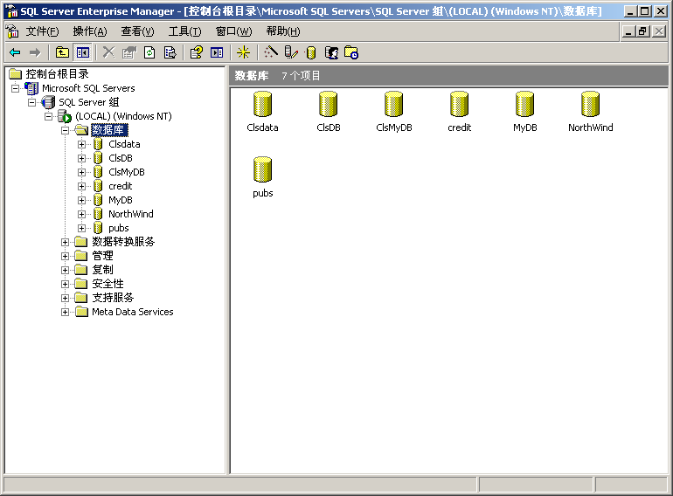Expand the Meta Data Services folder

pyautogui.click(x=66, y=312)
